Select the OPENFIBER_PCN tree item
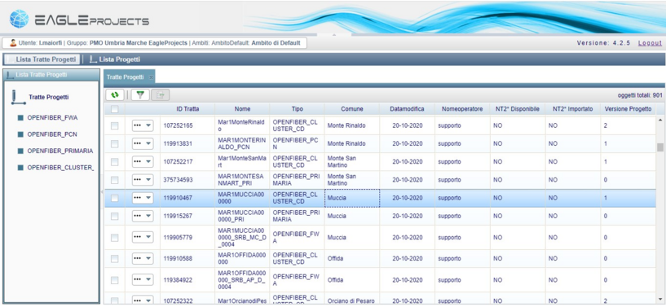 click(52, 134)
